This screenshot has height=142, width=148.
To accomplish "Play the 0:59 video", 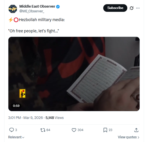I will [74, 74].
